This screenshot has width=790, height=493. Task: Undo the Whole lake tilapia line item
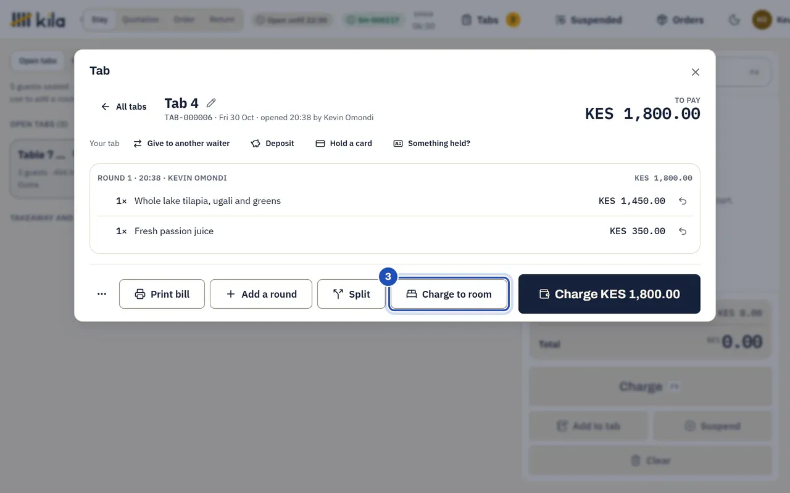(683, 201)
